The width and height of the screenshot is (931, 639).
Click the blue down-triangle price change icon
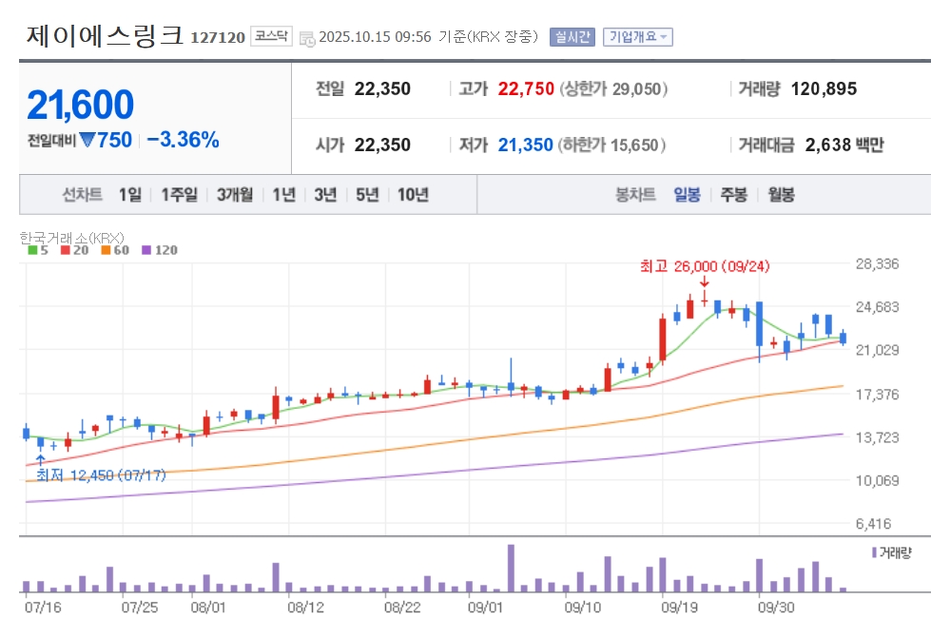coord(87,140)
